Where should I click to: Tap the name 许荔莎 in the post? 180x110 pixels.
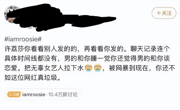[14, 49]
